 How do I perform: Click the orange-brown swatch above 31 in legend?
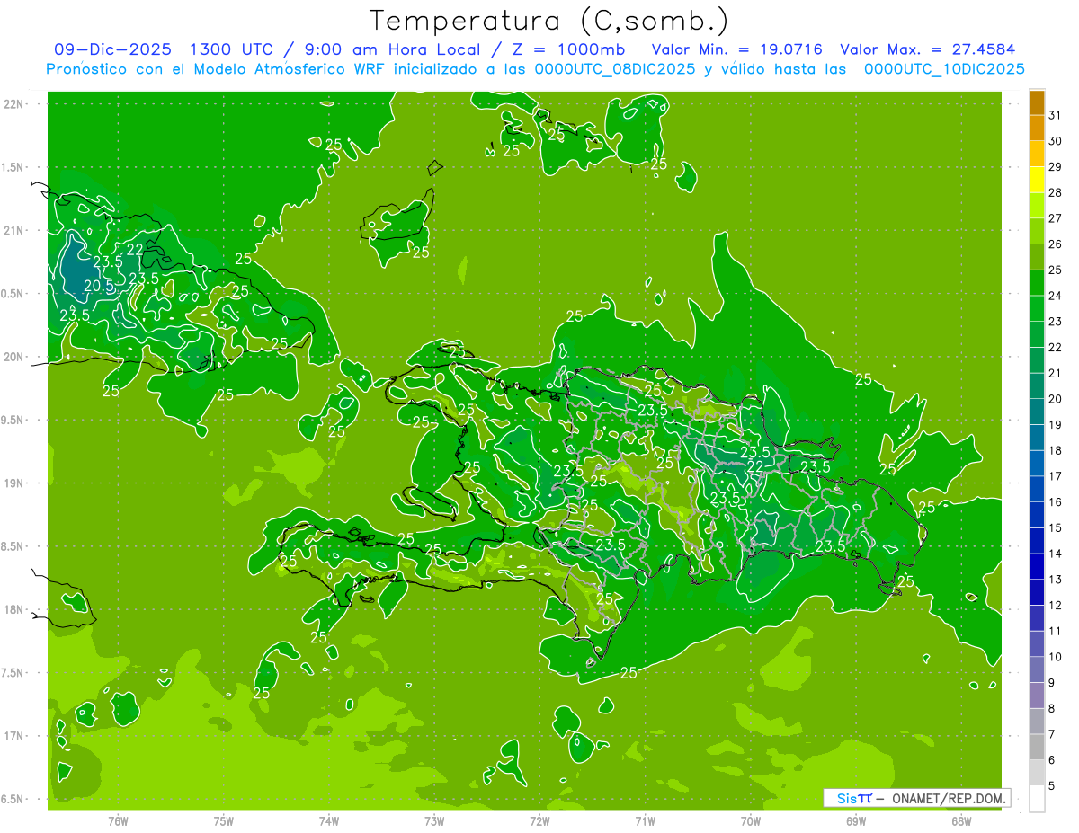(1037, 102)
